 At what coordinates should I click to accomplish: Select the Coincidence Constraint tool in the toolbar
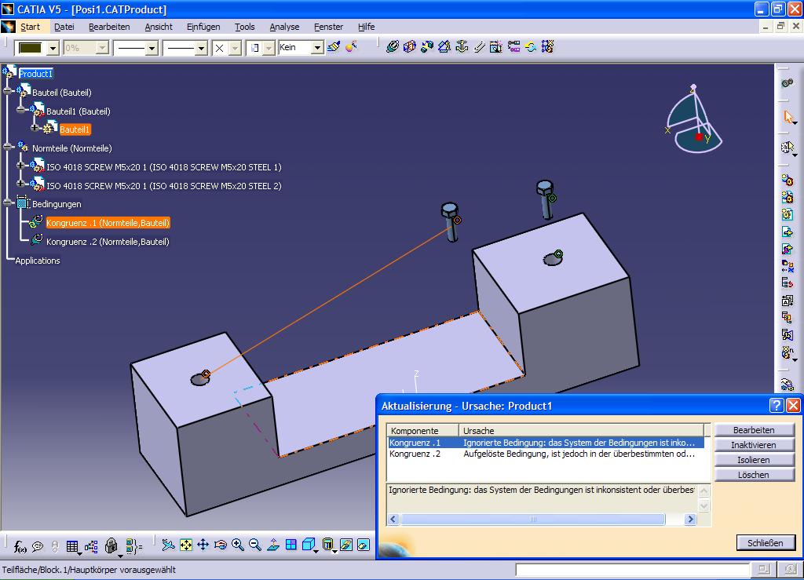pyautogui.click(x=393, y=47)
